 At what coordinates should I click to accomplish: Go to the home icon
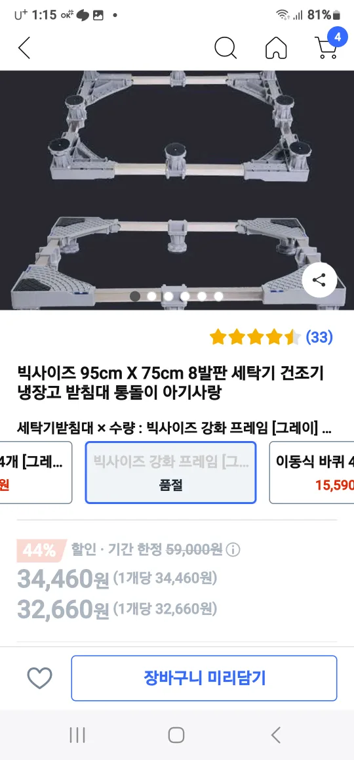276,47
